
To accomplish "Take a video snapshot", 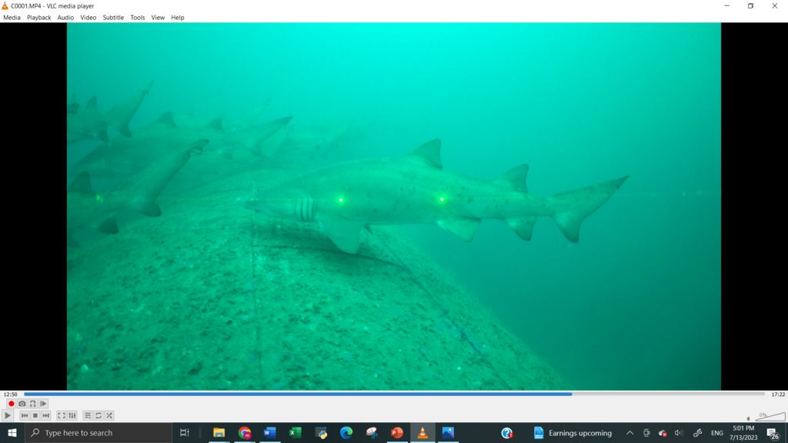I will [22, 404].
